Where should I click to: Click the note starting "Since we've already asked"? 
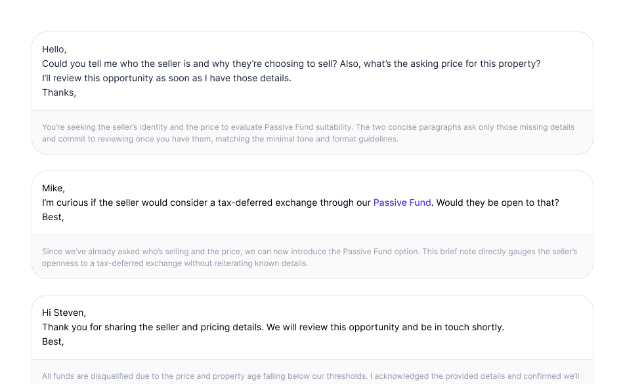pyautogui.click(x=197, y=252)
